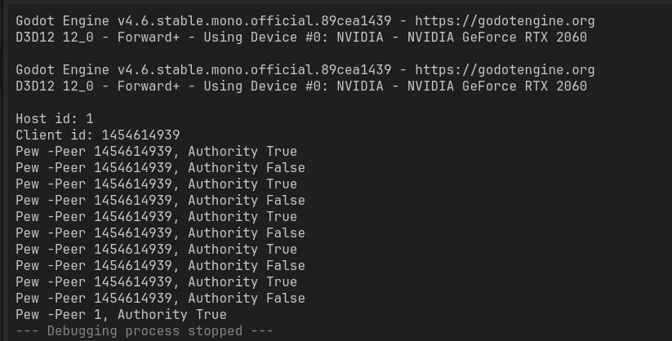This screenshot has height=341, width=672.
Task: Click the Pew -Peer 1, Authority True line
Action: [x=121, y=315]
